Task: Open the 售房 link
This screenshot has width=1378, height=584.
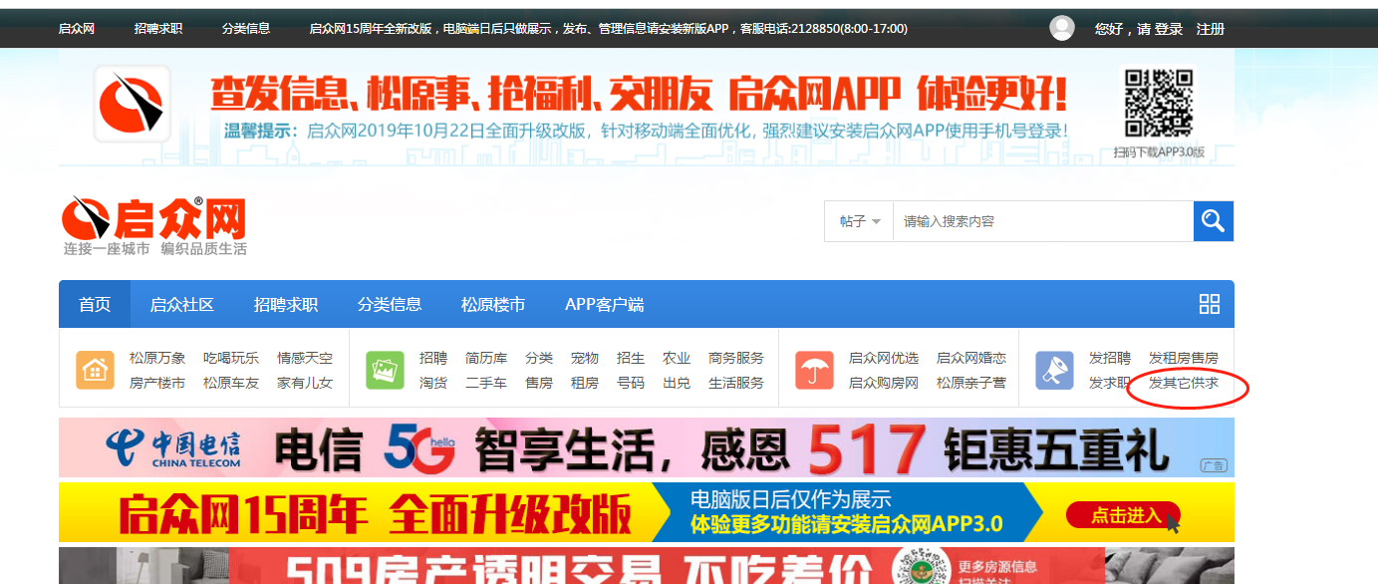Action: [539, 383]
